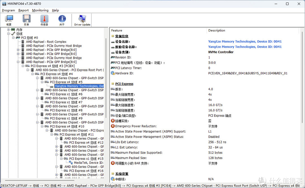Expand first AMD Raphael PCIe GPP Bridge[8:0]

coord(18,50)
